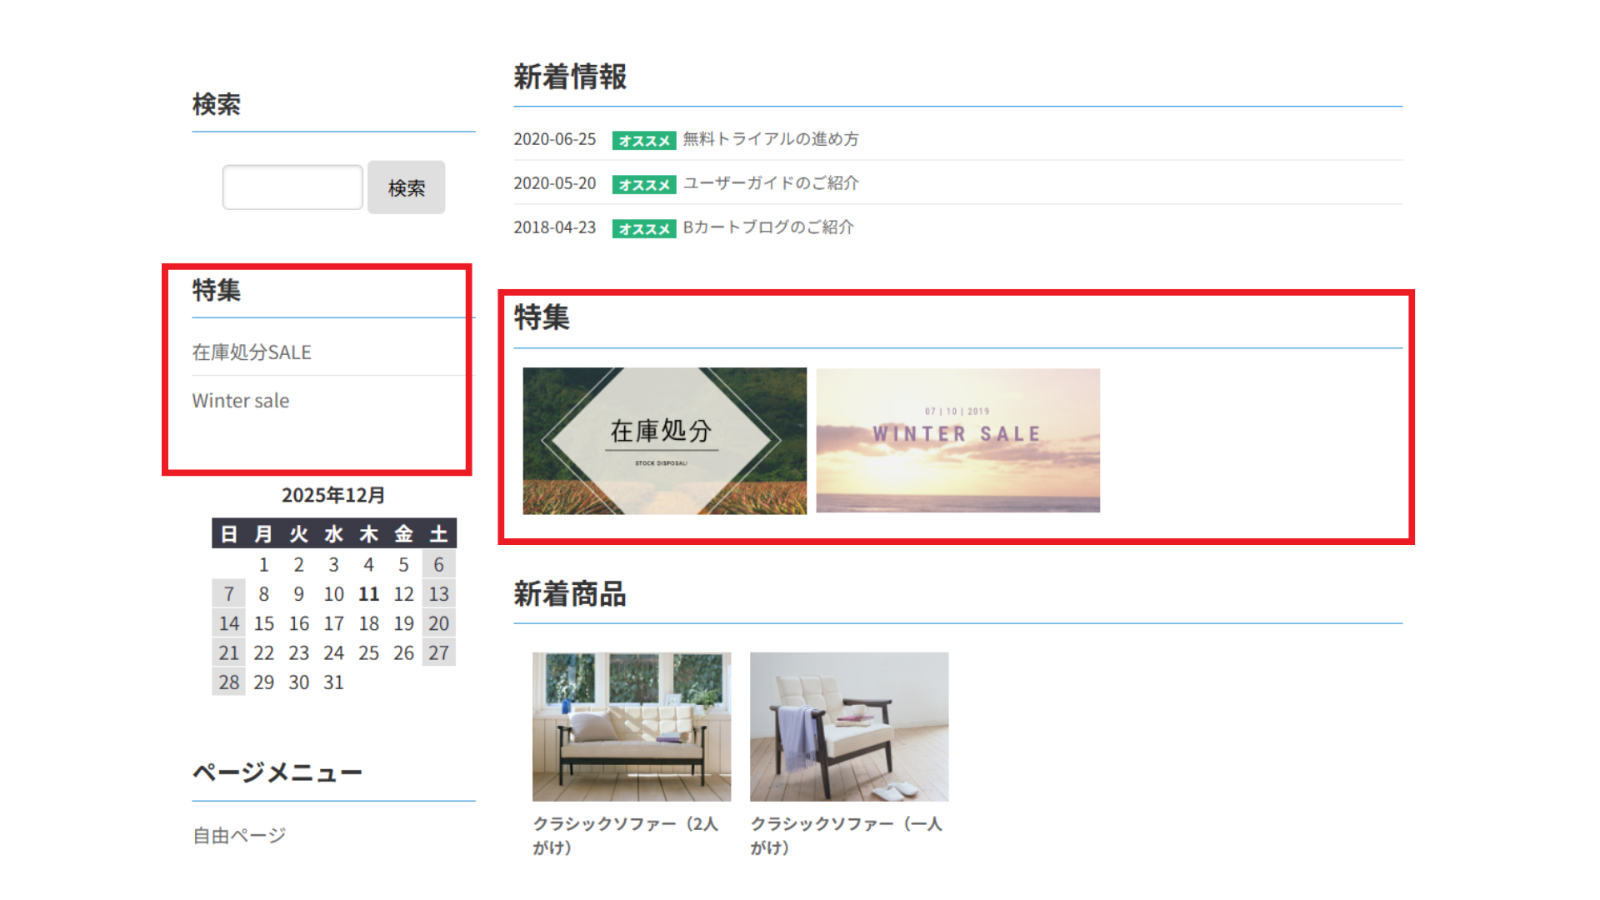Click the search text input field
Viewport: 1600px width, 900px height.
(x=292, y=187)
